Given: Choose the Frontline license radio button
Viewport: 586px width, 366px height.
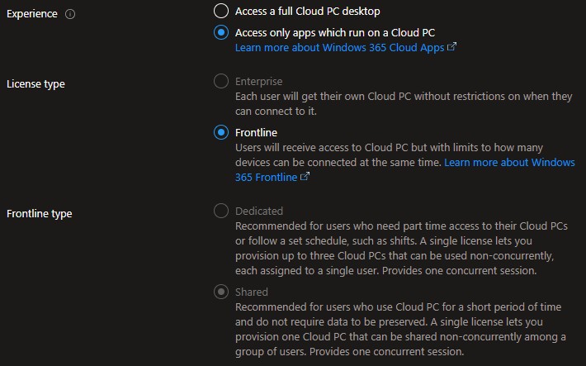Looking at the screenshot, I should coord(220,132).
